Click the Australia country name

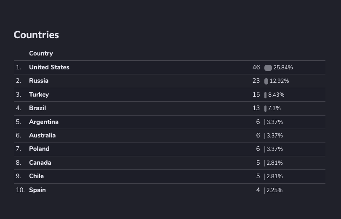click(42, 135)
